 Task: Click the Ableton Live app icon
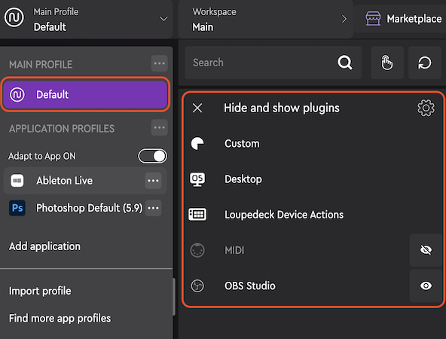click(17, 181)
